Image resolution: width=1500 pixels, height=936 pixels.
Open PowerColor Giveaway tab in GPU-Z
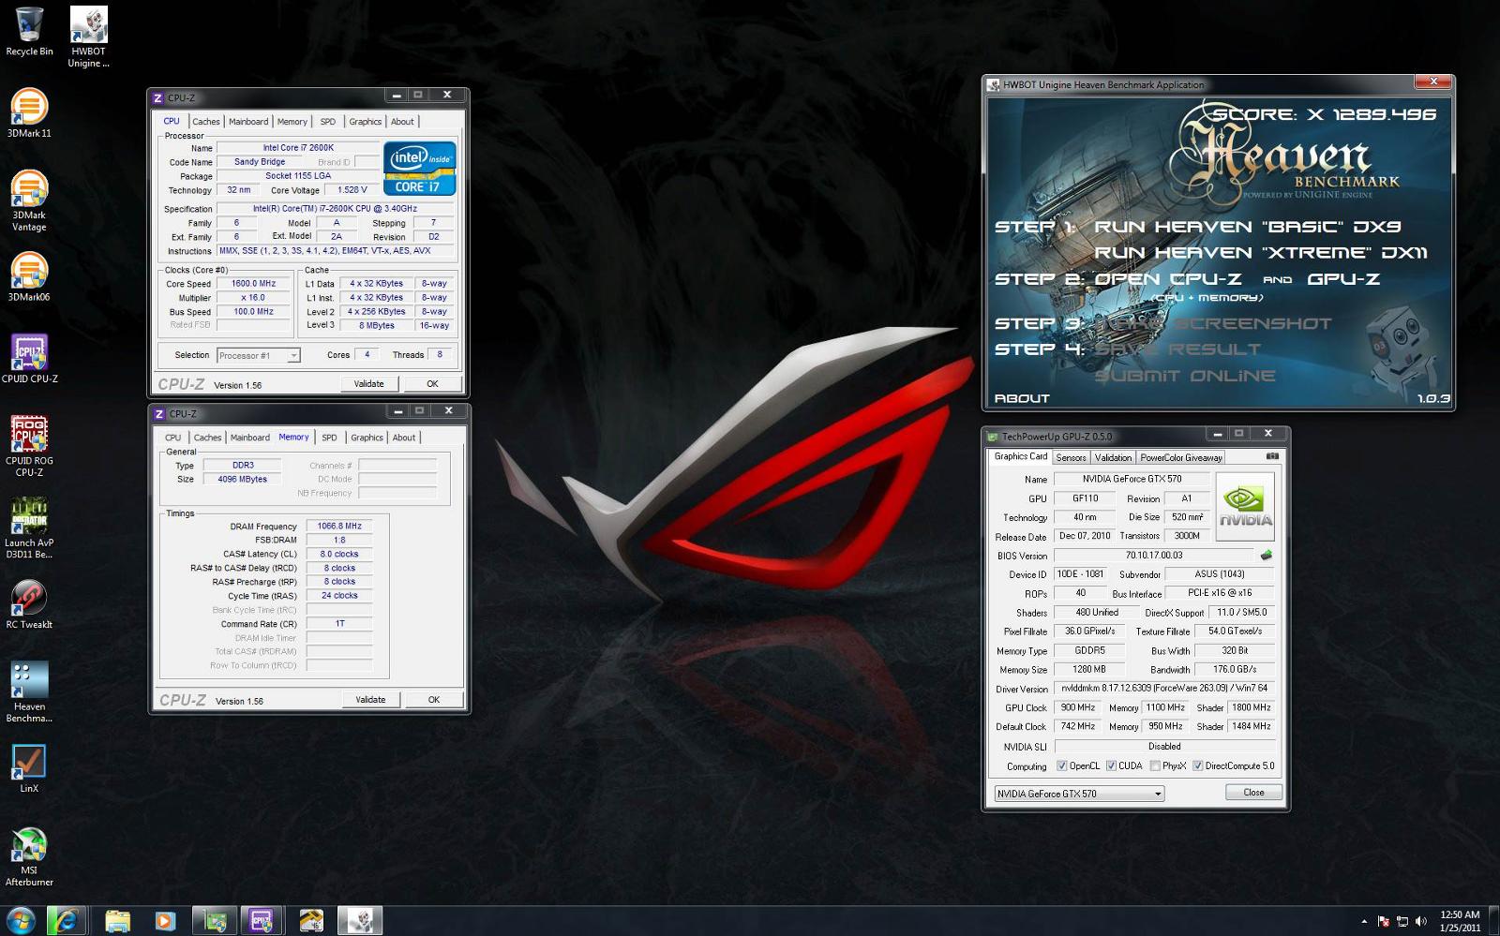click(1181, 457)
